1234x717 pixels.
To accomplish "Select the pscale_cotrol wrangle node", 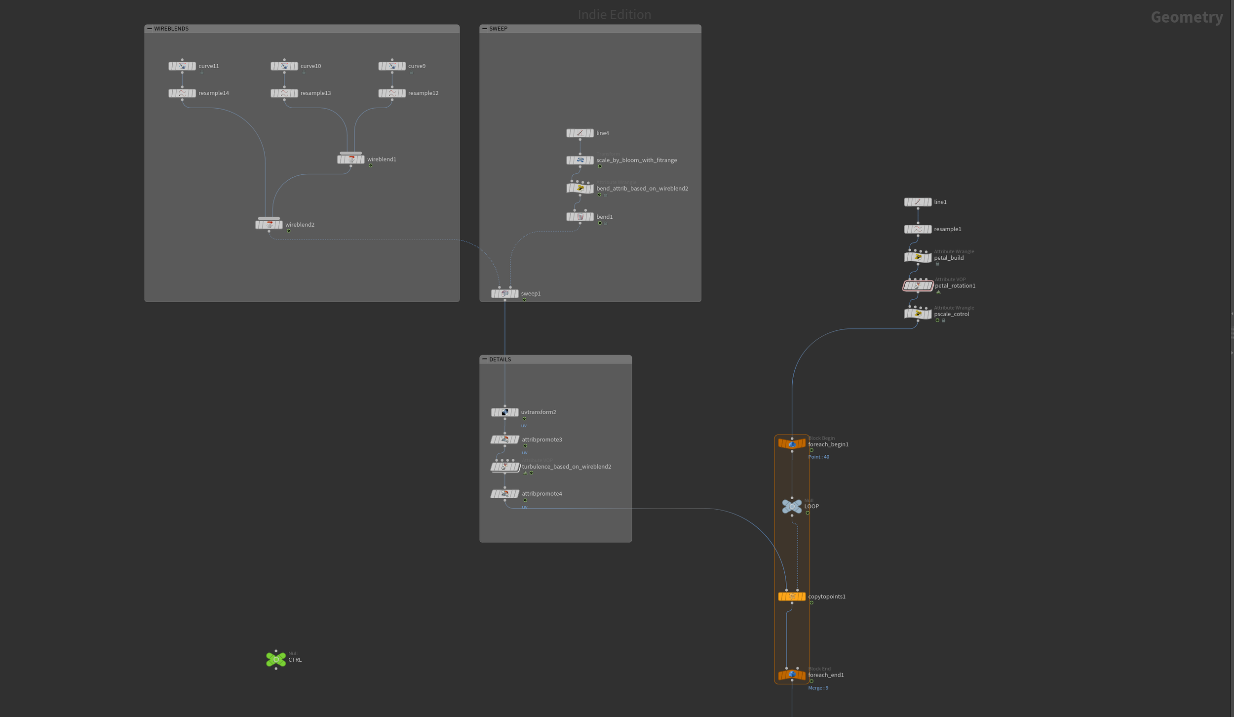I will [918, 314].
